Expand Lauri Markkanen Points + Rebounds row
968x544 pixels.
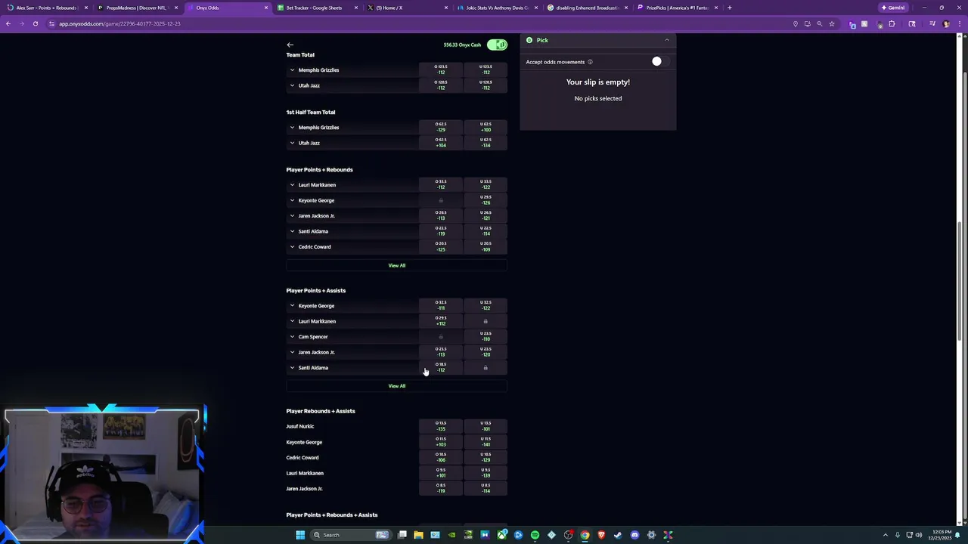click(292, 185)
